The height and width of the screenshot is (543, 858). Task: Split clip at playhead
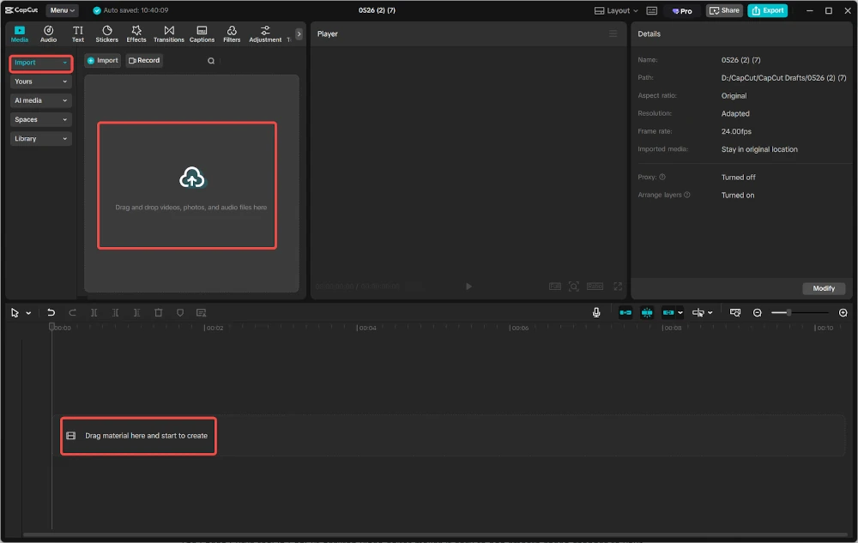(94, 313)
